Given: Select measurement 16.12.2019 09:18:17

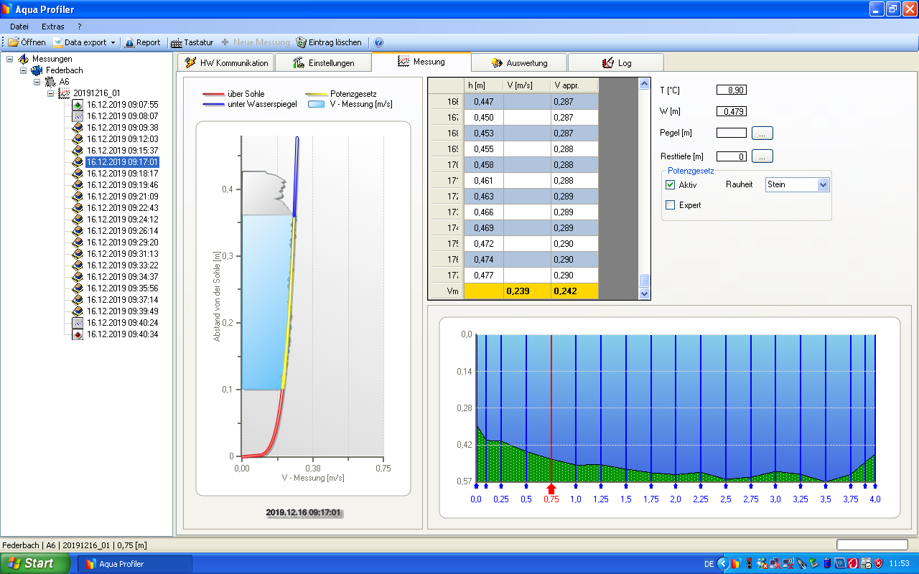Looking at the screenshot, I should pos(123,174).
